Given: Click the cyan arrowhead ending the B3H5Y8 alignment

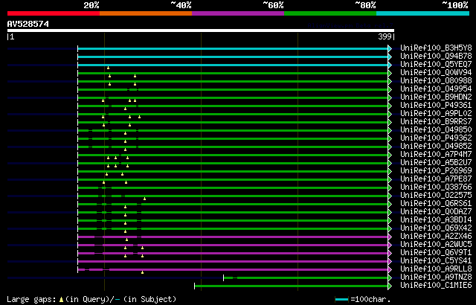Looking at the screenshot, I should [390, 48].
